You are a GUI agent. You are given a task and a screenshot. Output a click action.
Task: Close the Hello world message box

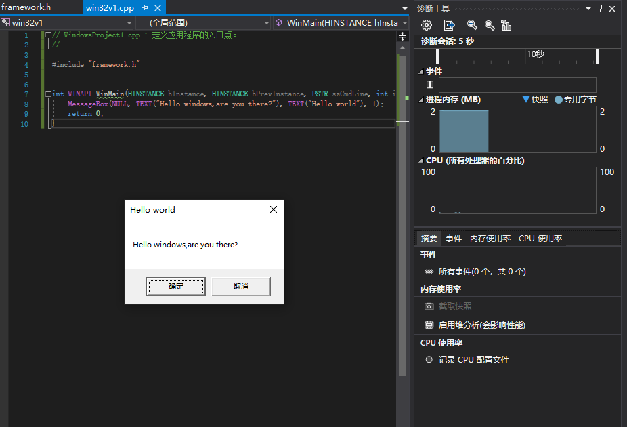pos(274,209)
